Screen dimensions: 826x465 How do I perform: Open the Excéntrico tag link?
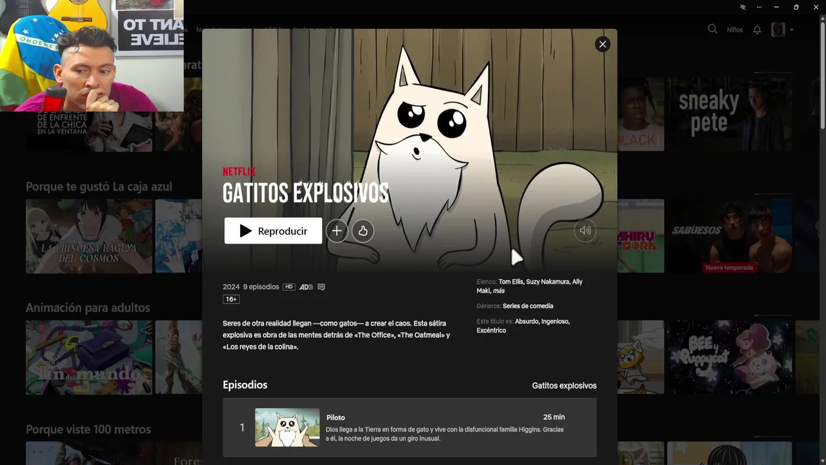click(x=491, y=330)
